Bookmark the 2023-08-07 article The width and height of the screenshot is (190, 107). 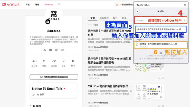[x=163, y=78]
